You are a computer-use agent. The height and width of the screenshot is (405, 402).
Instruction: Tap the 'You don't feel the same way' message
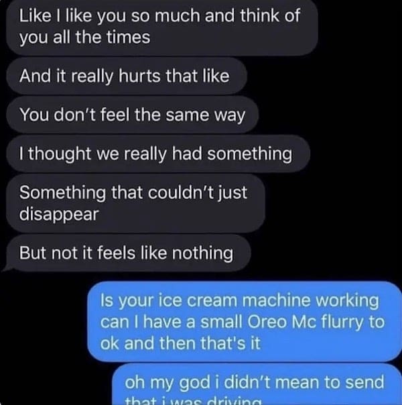point(132,115)
